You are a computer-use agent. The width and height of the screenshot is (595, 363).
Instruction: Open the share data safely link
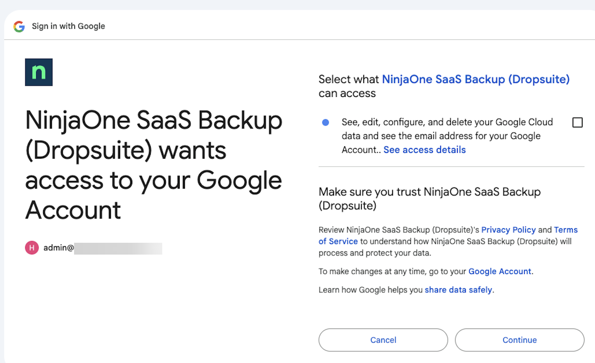click(x=458, y=290)
